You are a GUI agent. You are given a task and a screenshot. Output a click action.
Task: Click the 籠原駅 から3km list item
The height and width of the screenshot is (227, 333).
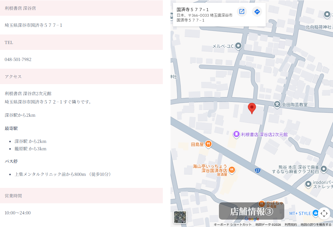[x=30, y=149]
